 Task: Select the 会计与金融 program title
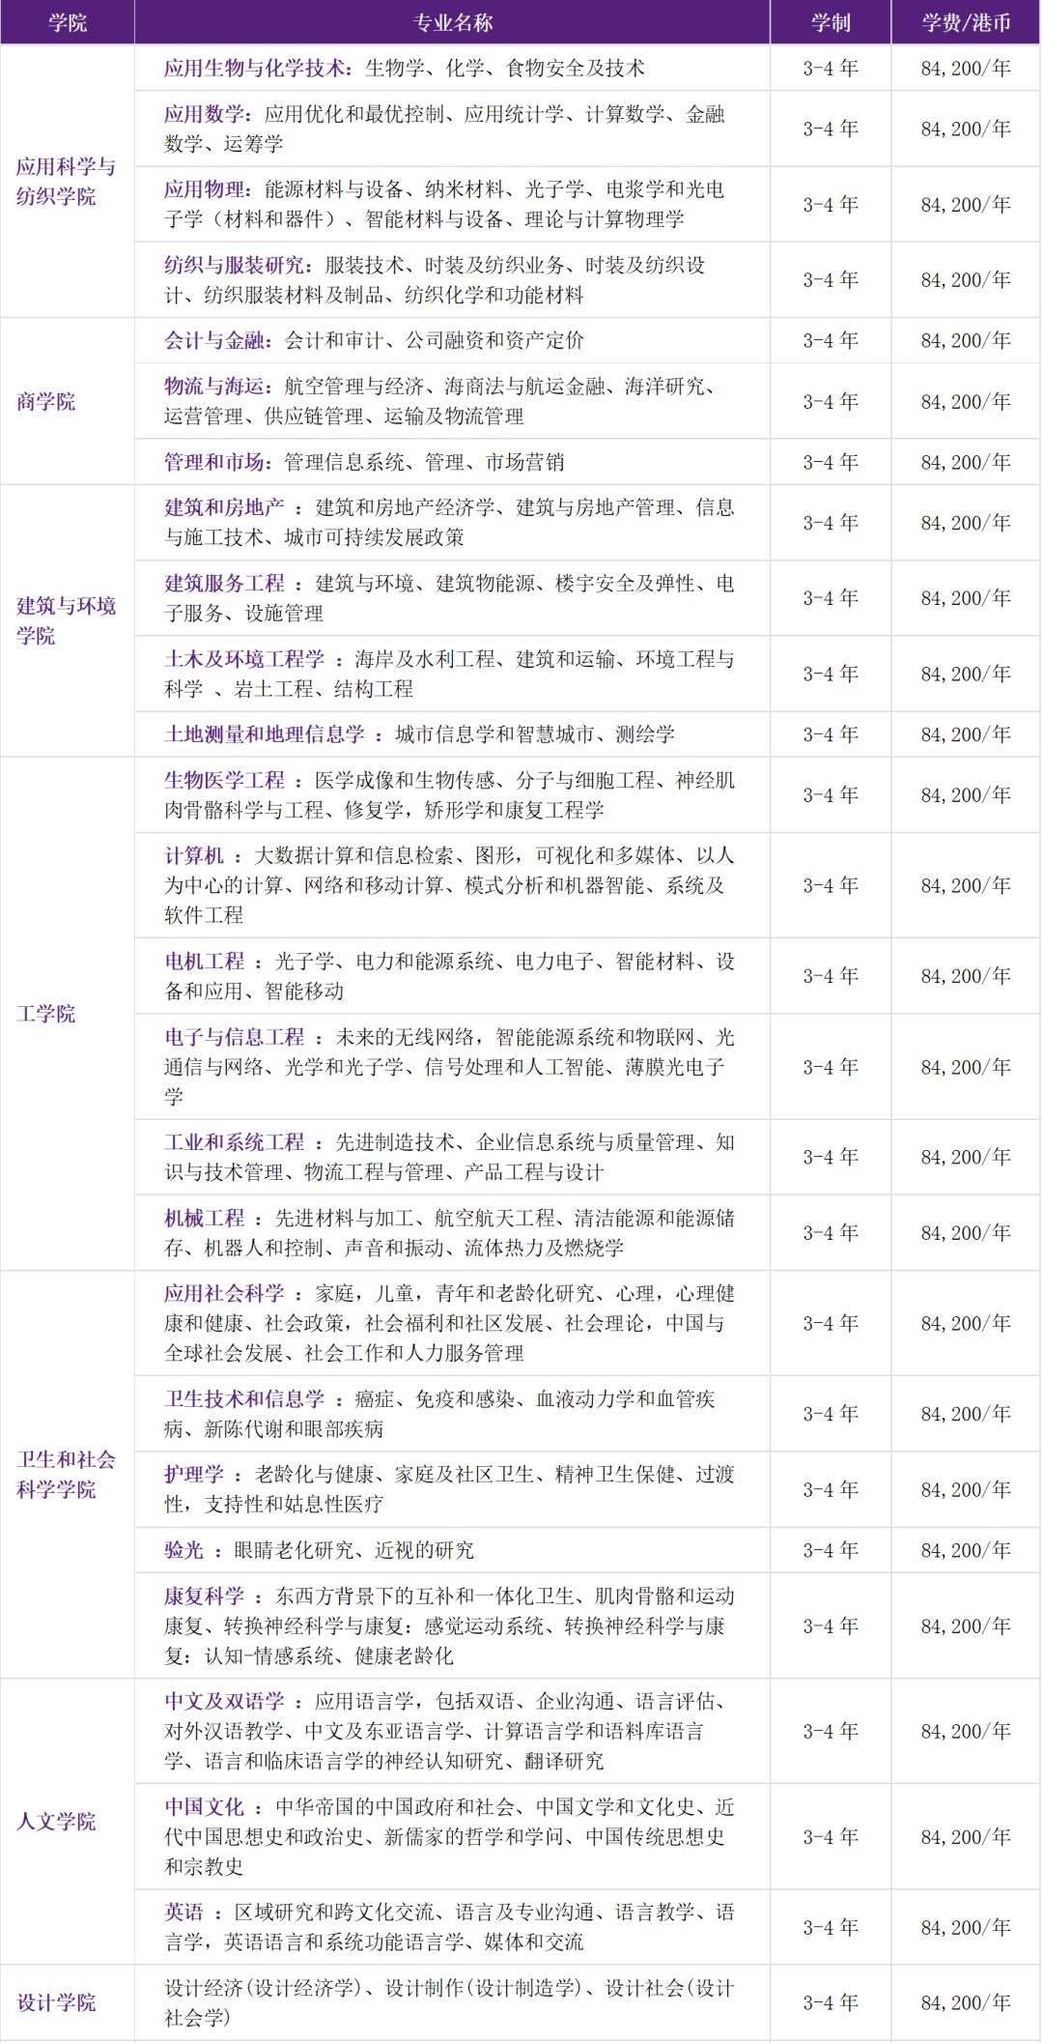(x=213, y=340)
